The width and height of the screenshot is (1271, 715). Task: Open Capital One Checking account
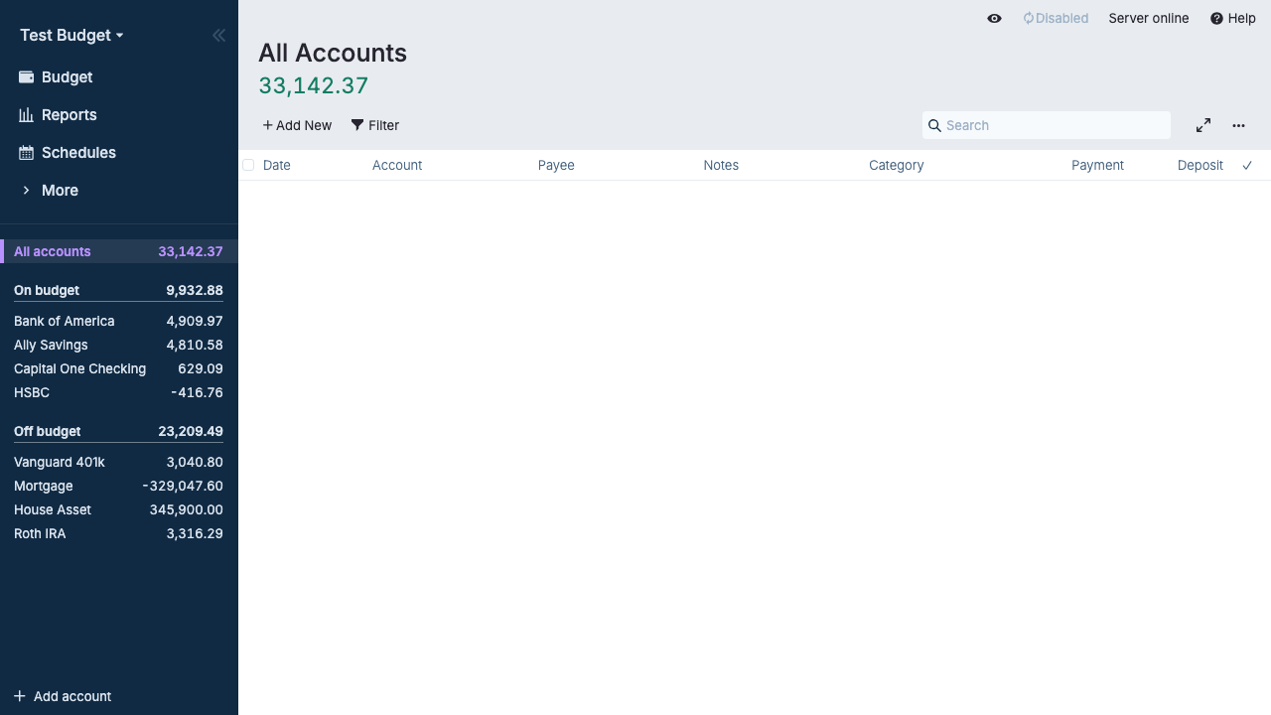(x=119, y=368)
